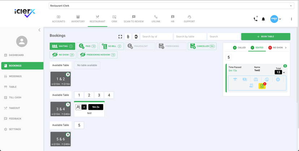The height and width of the screenshot is (151, 299).
Task: Toggle the Paid bookings filter
Action: coord(87,46)
